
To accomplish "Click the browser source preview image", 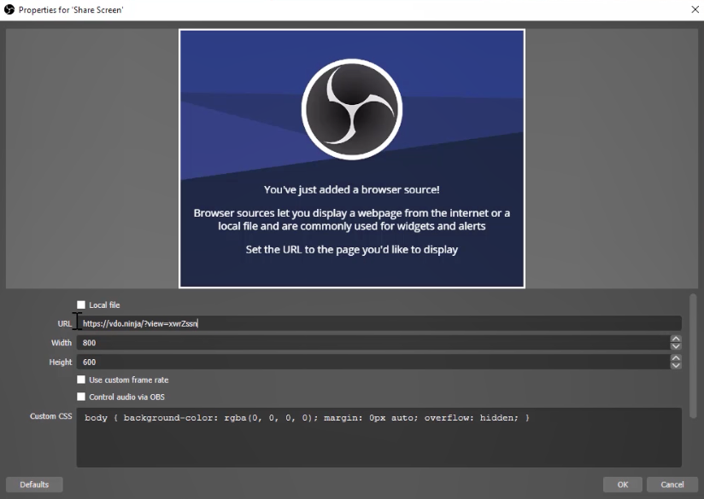I will (x=351, y=159).
